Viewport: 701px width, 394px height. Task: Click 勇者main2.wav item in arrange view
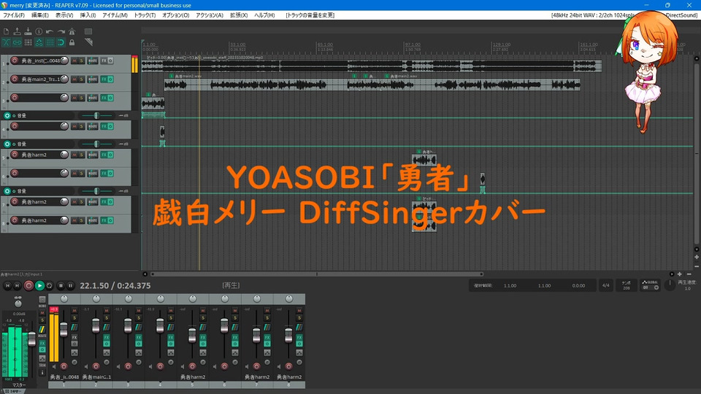(x=257, y=83)
